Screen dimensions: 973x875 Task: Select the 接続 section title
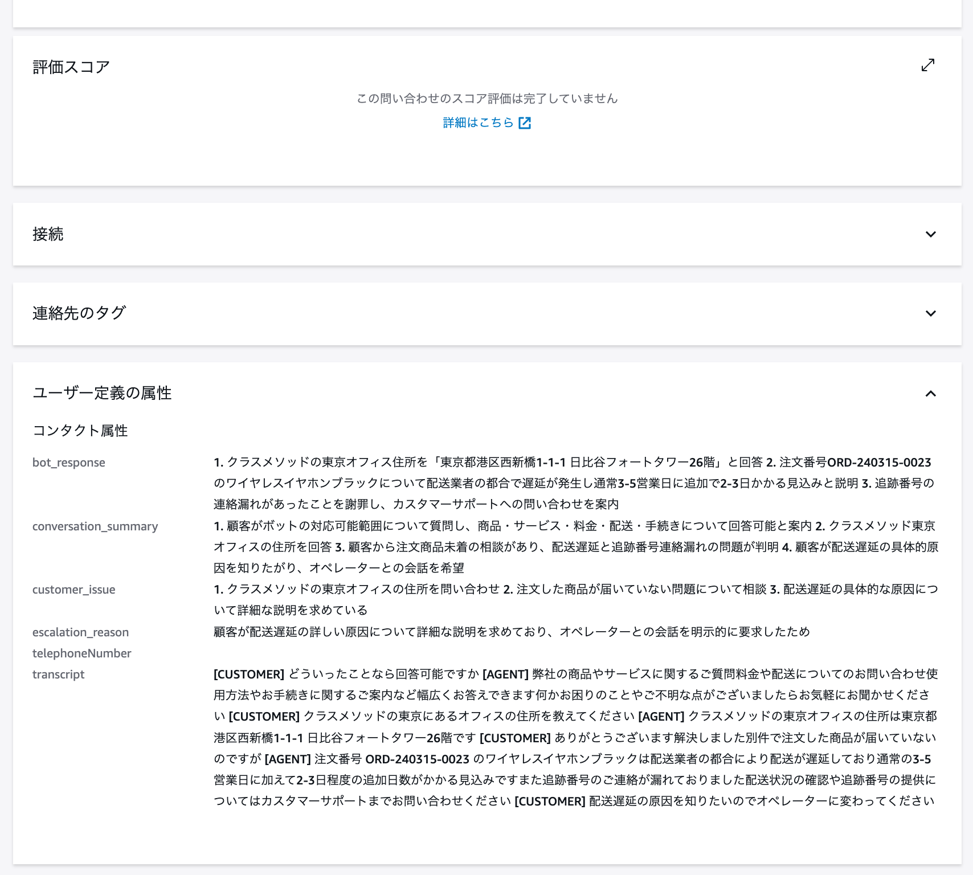click(x=48, y=234)
